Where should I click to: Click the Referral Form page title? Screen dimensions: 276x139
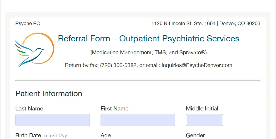tap(149, 38)
